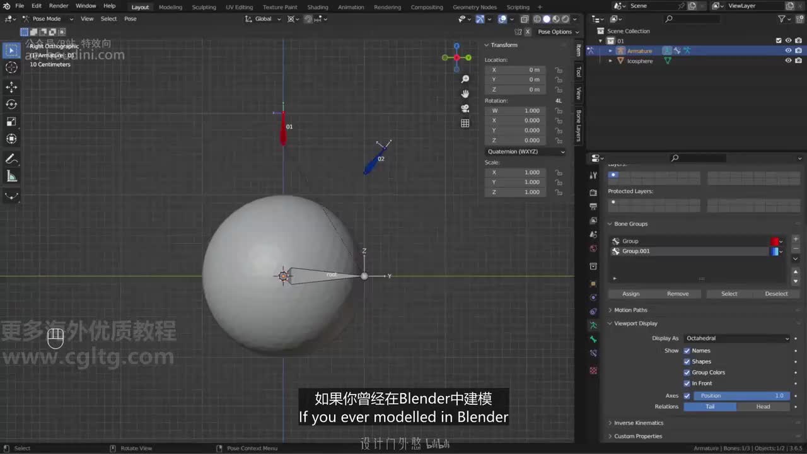Image resolution: width=807 pixels, height=454 pixels.
Task: Pick the Rotate tool
Action: [x=11, y=104]
